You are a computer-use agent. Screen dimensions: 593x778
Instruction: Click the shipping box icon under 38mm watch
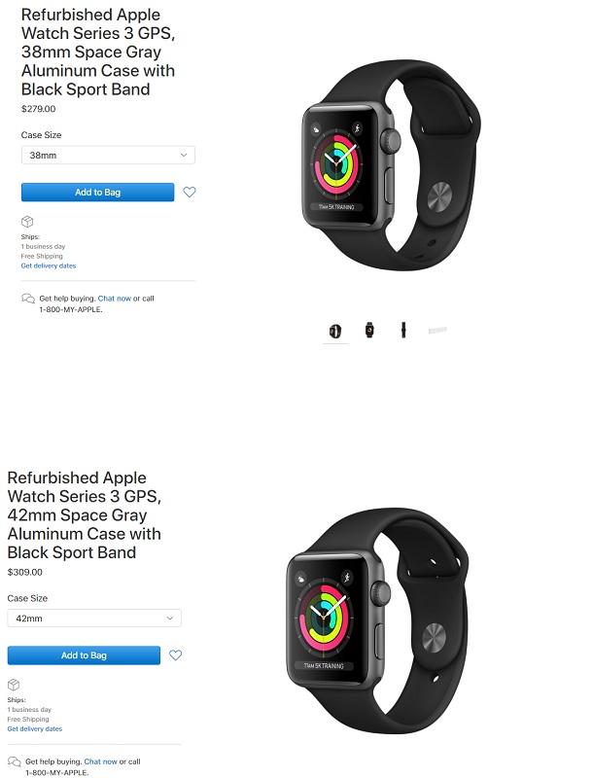tap(27, 222)
